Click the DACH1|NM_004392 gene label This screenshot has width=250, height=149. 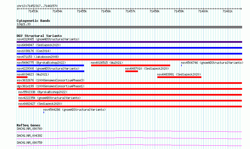pyautogui.click(x=29, y=136)
